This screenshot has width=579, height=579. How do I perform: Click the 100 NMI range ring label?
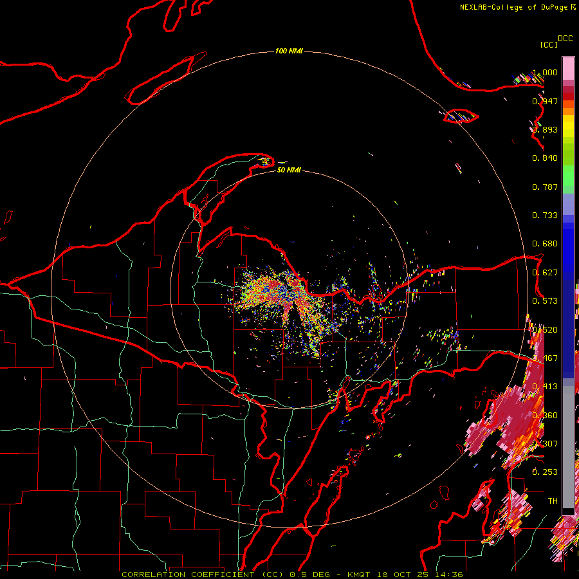(x=289, y=51)
